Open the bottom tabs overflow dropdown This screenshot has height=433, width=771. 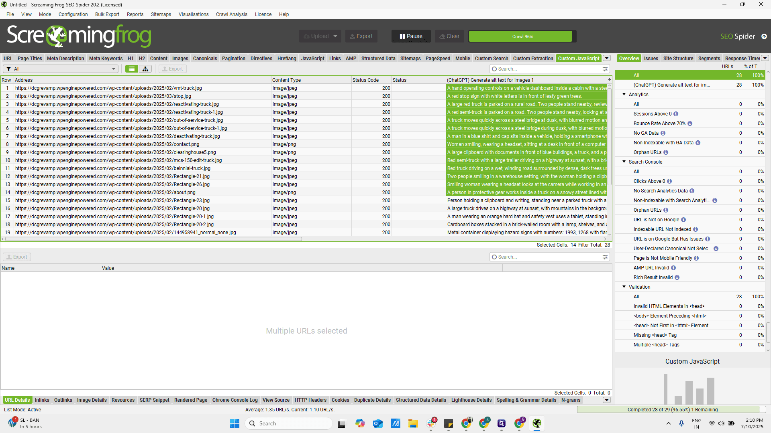coord(607,400)
